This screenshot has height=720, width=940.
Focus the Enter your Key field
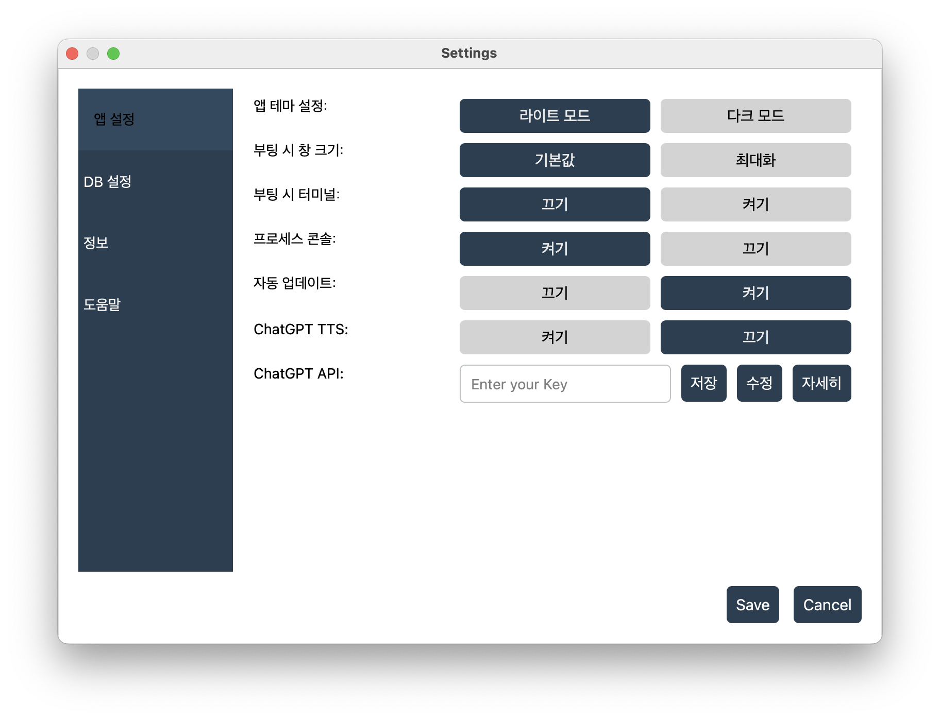pos(565,384)
